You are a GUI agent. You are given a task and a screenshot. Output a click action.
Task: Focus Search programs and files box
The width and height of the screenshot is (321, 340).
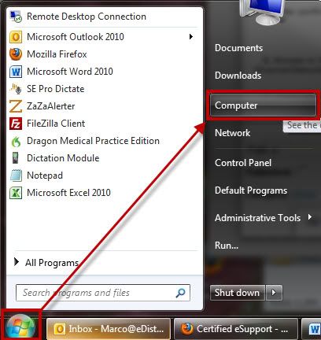(103, 293)
